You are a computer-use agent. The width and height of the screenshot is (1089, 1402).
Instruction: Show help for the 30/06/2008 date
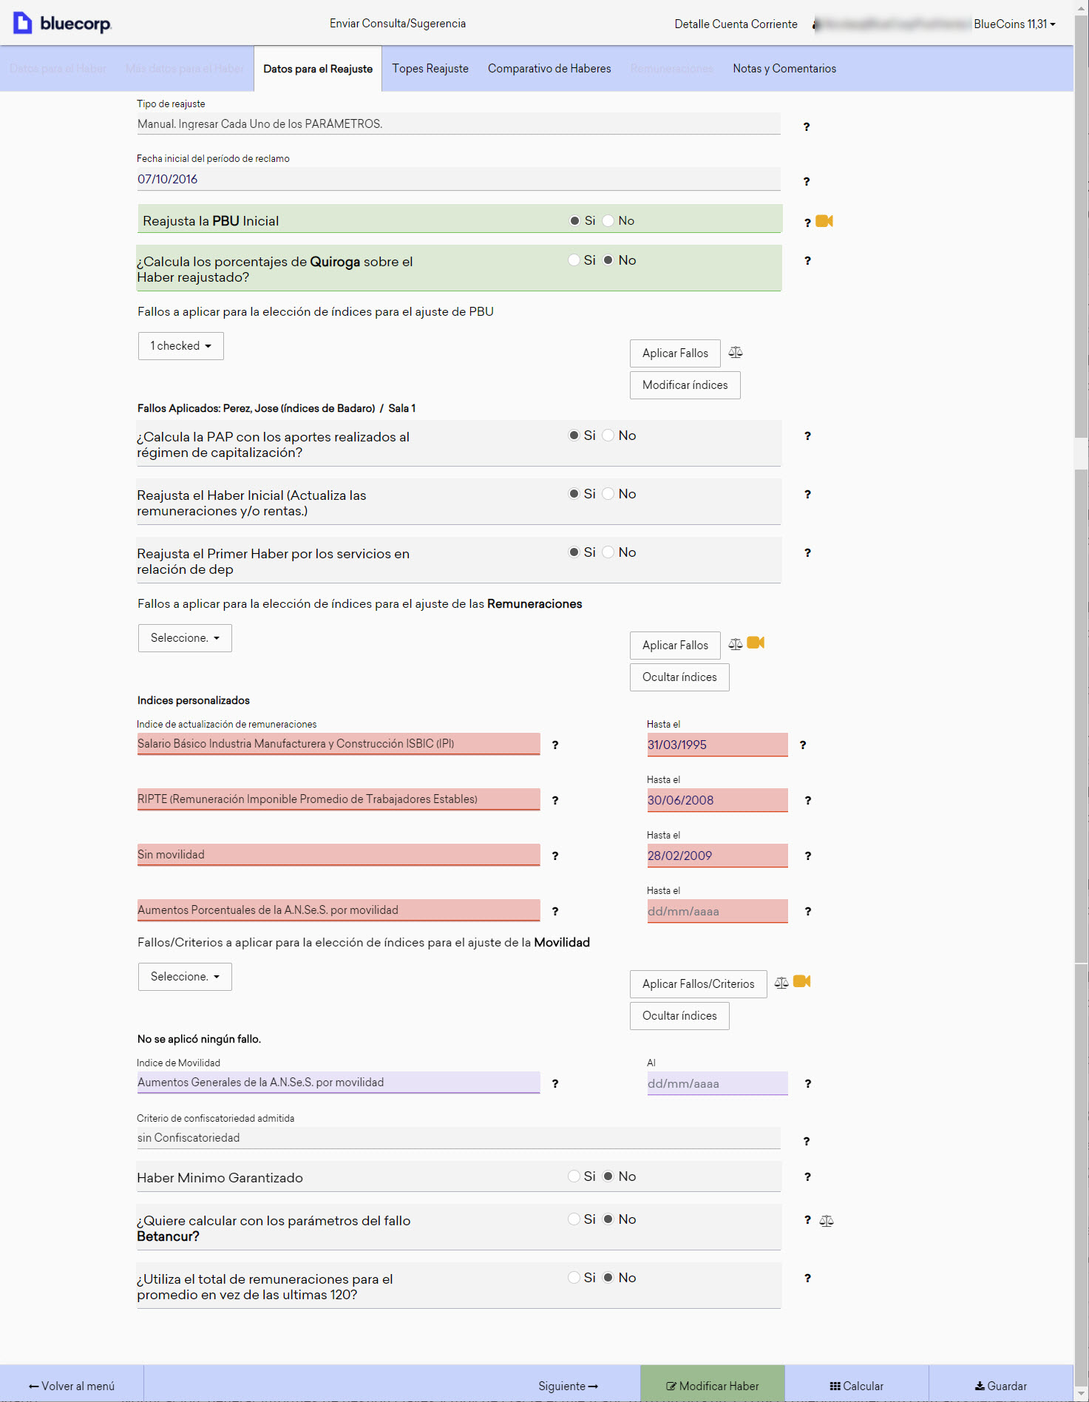(808, 801)
